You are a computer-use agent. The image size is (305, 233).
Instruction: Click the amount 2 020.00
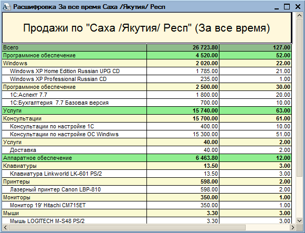coord(207,63)
